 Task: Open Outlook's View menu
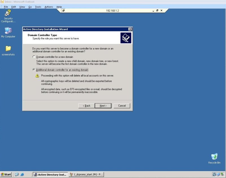tap(22, 7)
